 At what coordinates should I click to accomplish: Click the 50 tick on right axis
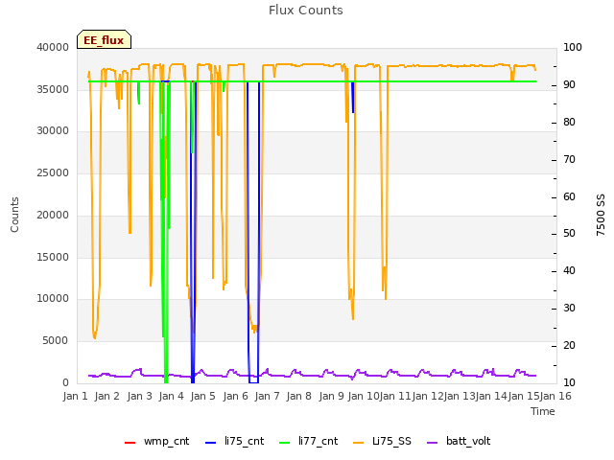pyautogui.click(x=569, y=234)
